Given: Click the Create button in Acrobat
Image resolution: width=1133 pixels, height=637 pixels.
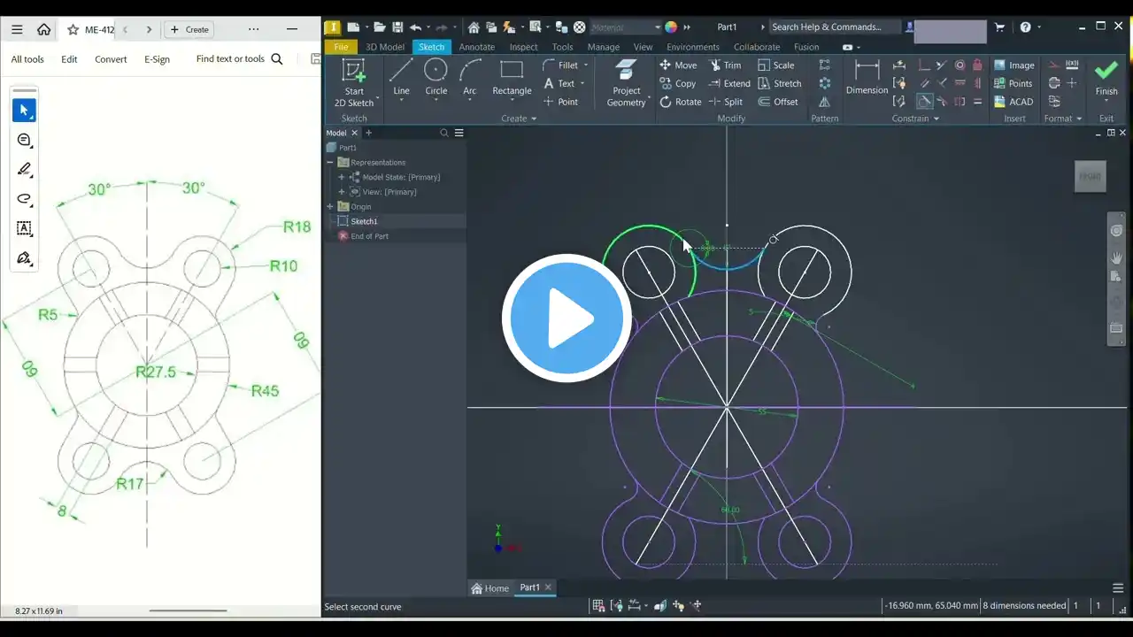Looking at the screenshot, I should 189,30.
